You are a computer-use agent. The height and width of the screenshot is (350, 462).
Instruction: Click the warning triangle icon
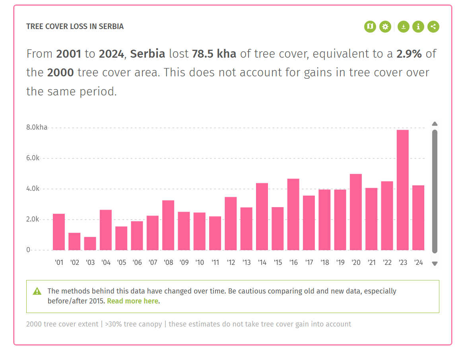tap(37, 291)
